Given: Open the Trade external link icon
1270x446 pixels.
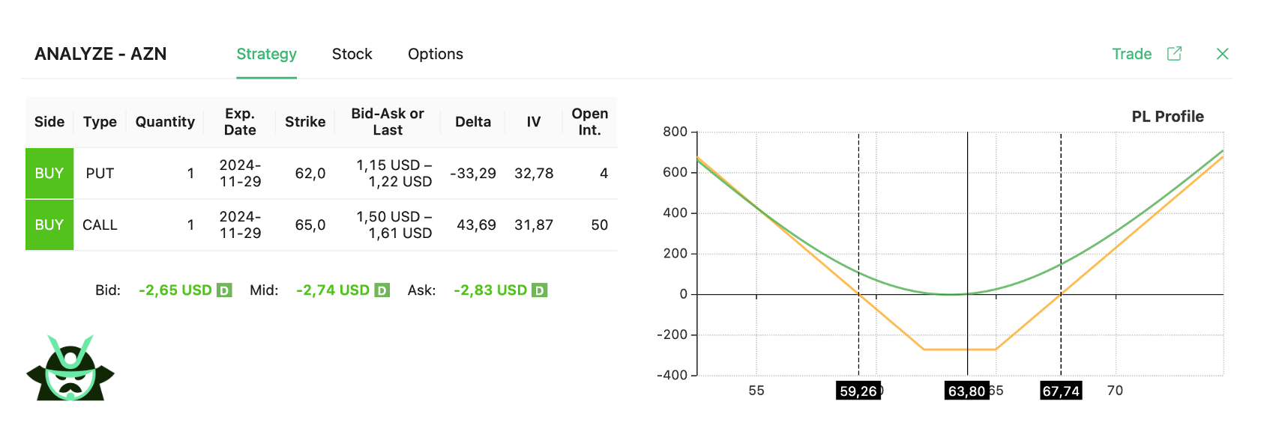Looking at the screenshot, I should (x=1174, y=54).
